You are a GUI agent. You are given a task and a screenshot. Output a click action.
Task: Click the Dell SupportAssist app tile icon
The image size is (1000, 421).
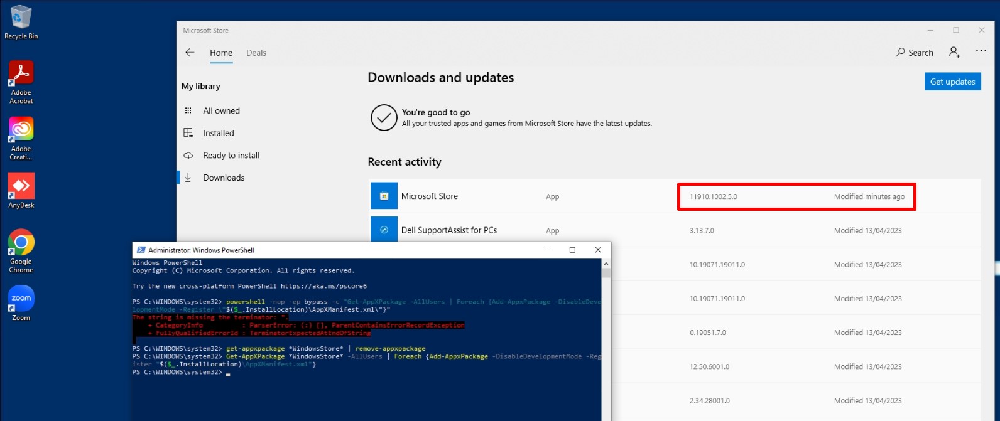pyautogui.click(x=384, y=230)
